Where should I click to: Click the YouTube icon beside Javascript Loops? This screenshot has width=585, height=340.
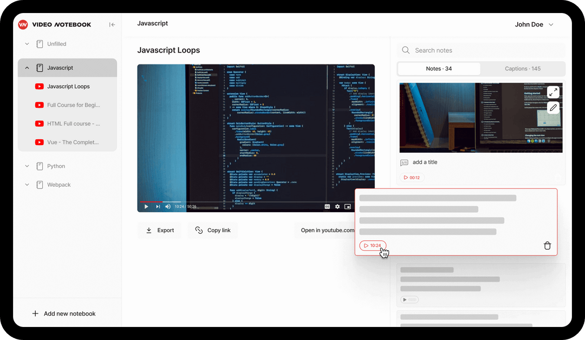(x=39, y=86)
